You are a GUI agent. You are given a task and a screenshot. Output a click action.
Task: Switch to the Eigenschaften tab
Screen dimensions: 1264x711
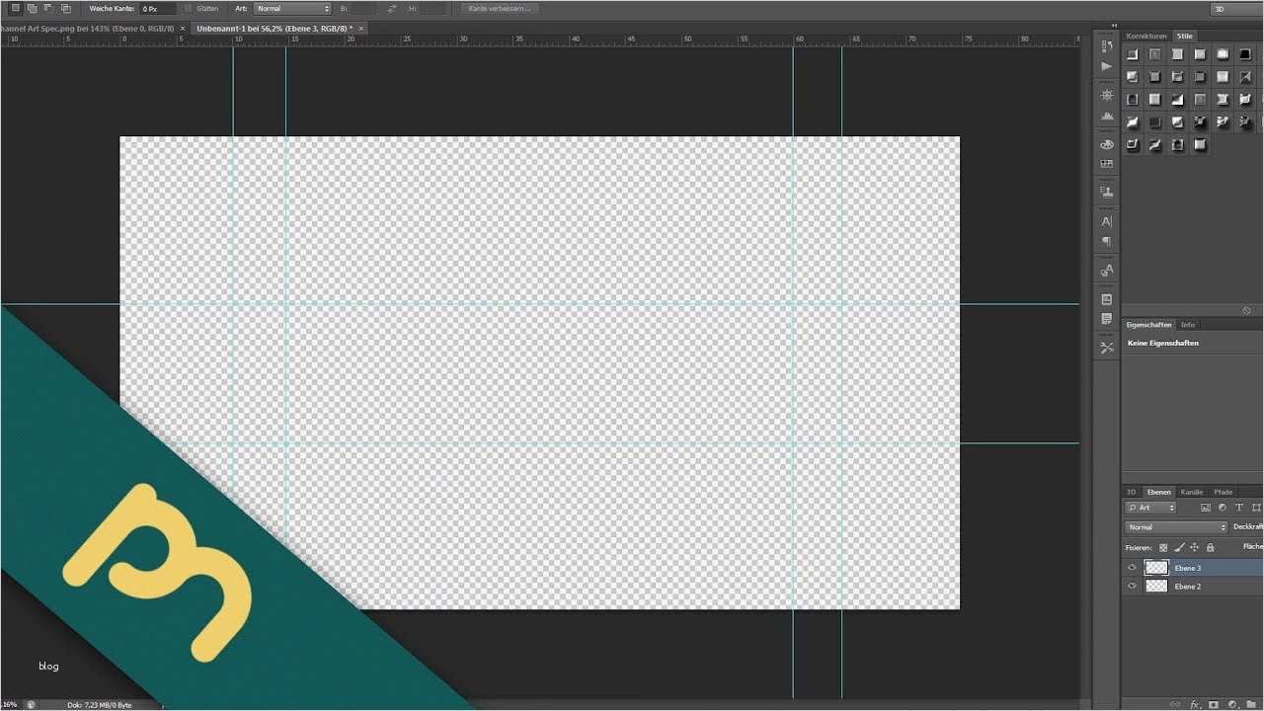tap(1149, 324)
